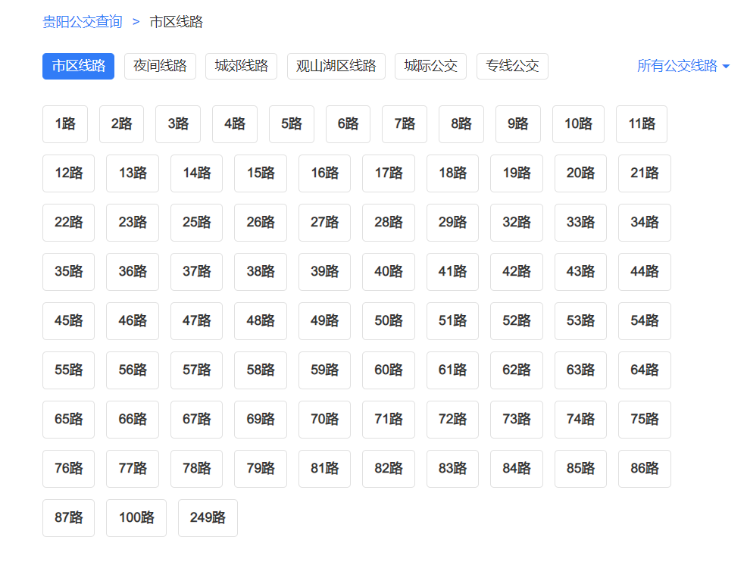Open bus route 12路
The height and width of the screenshot is (562, 747).
[x=69, y=173]
